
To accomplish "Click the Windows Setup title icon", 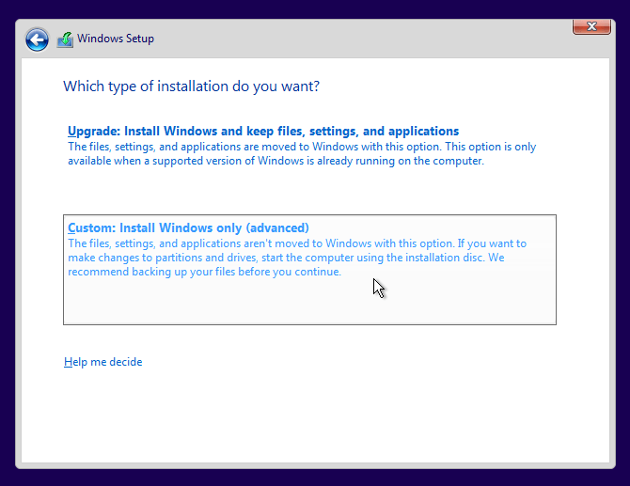I will point(65,39).
